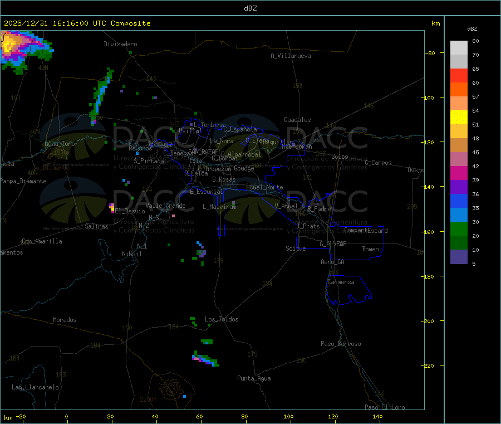Click the Agua_Toro label
This screenshot has width=501, height=424.
(60, 144)
